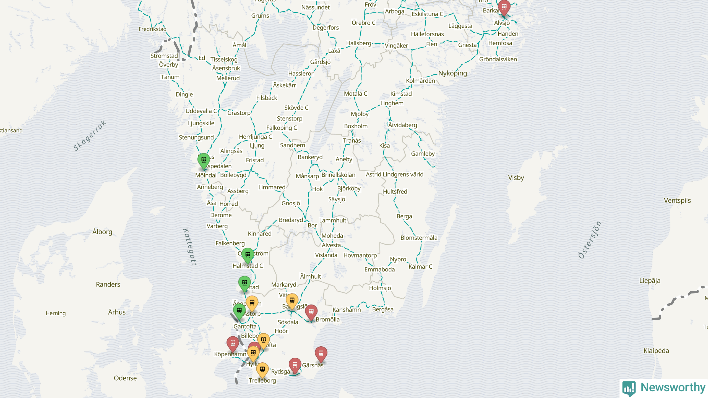
Task: Select the green train marker left of Åstorp
Action: tap(239, 310)
